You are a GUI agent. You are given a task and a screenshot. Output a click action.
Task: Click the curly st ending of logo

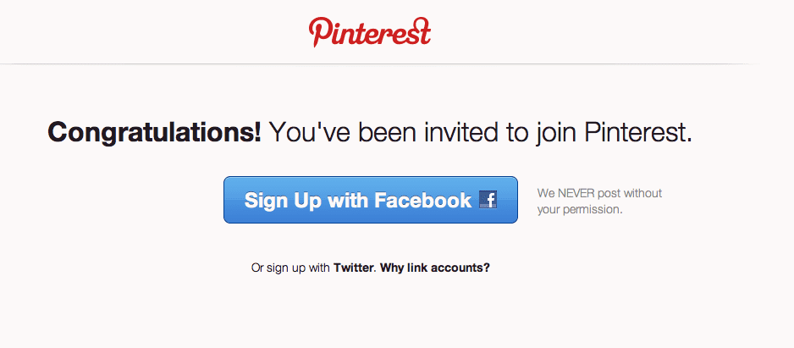pyautogui.click(x=419, y=30)
